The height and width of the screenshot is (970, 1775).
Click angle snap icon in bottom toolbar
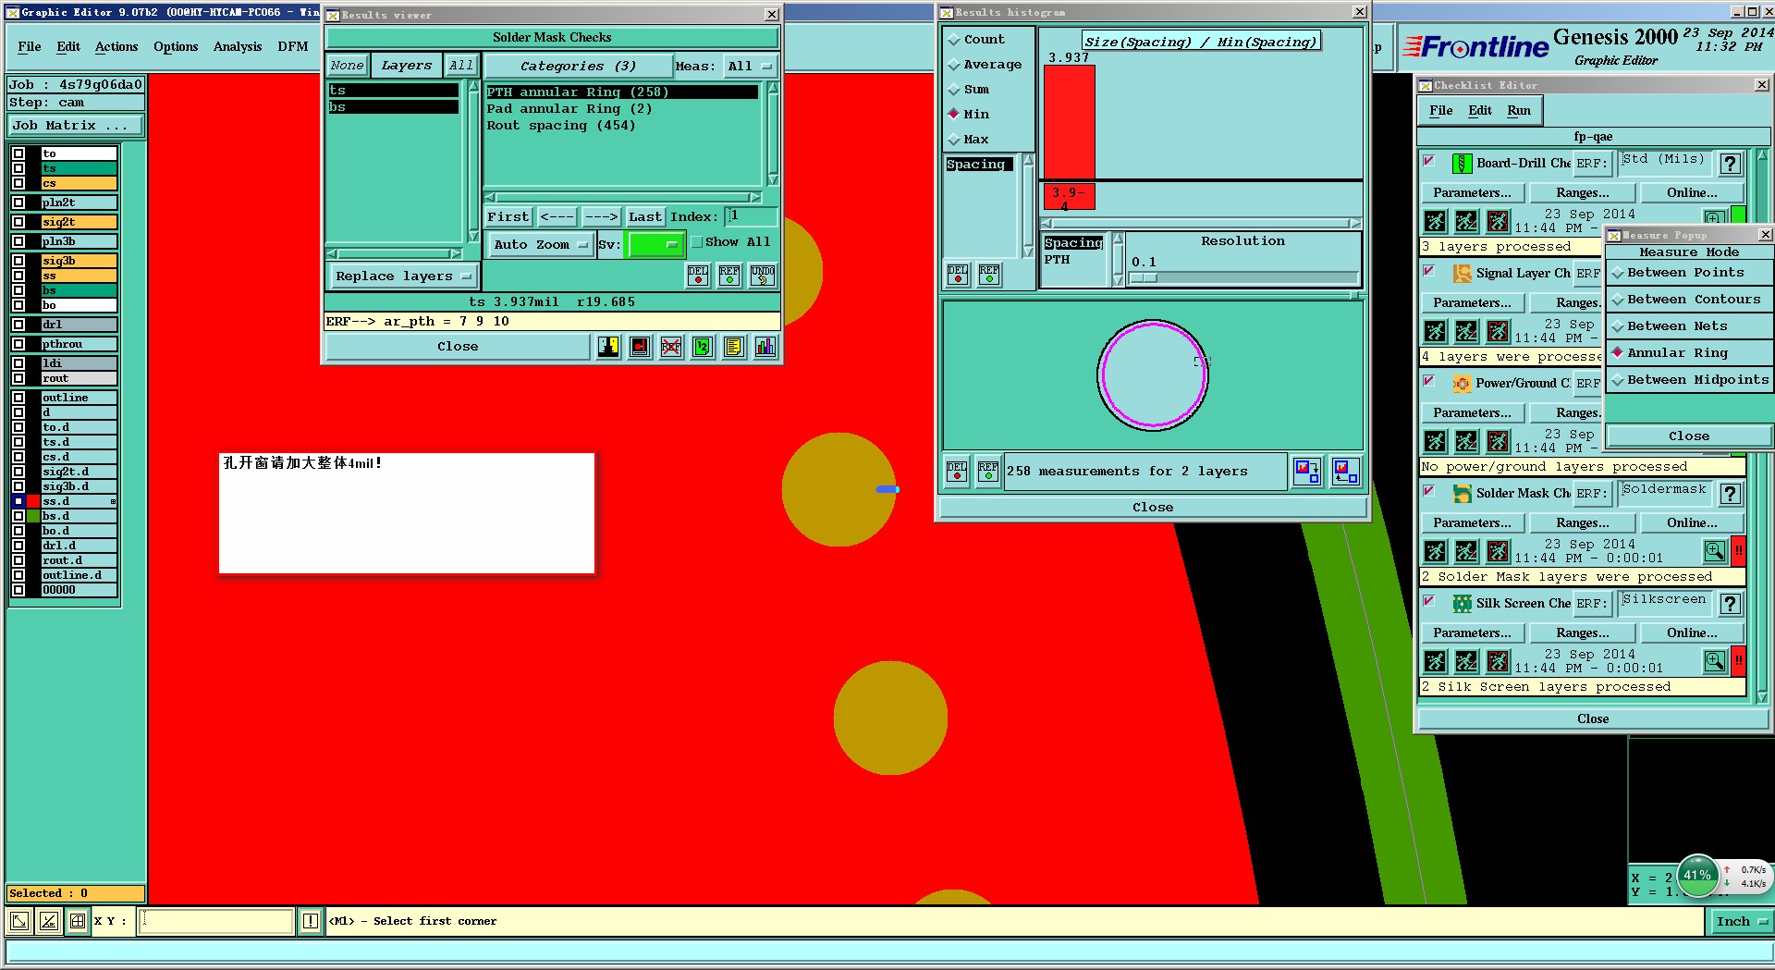tap(48, 921)
